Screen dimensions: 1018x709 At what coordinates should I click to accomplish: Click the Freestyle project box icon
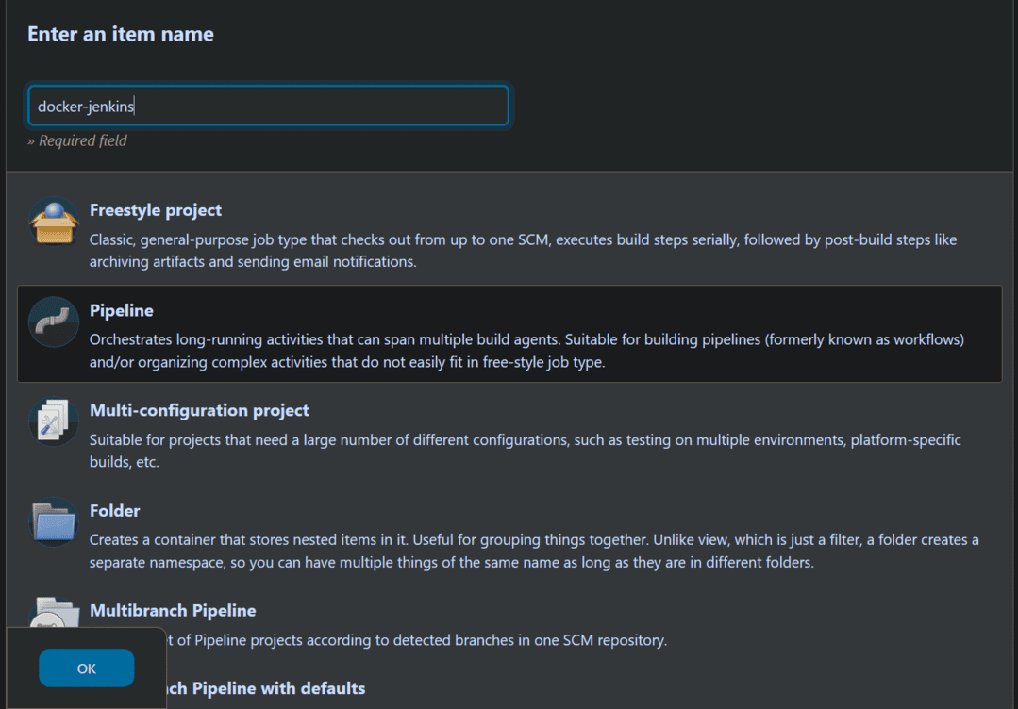pyautogui.click(x=53, y=221)
